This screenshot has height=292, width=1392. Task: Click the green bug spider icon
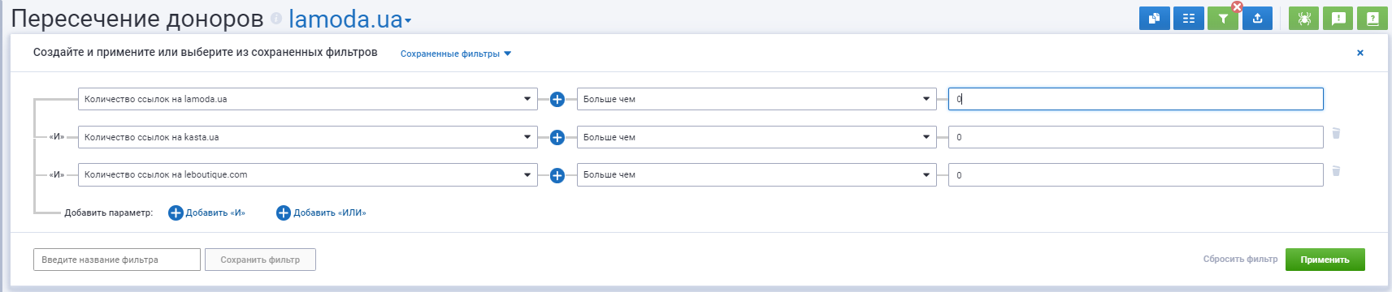[1304, 19]
